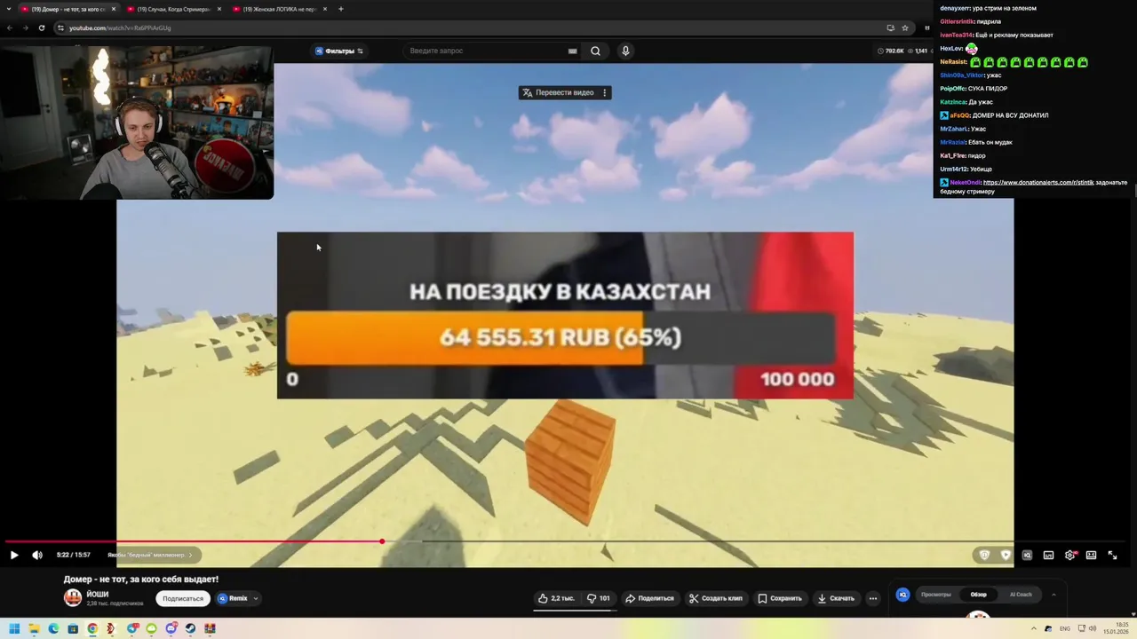Switch the player to theater mode
Screen dimensions: 1137x639
tap(1091, 555)
